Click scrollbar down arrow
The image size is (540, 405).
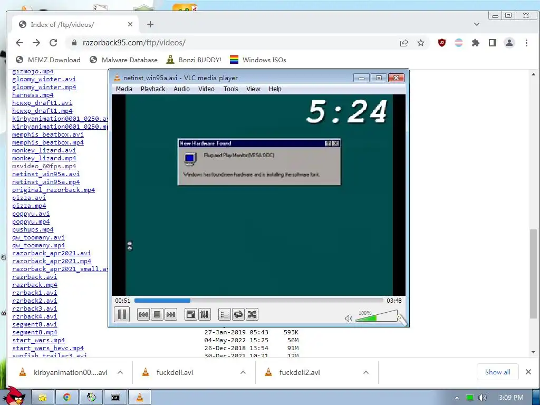[x=534, y=352]
